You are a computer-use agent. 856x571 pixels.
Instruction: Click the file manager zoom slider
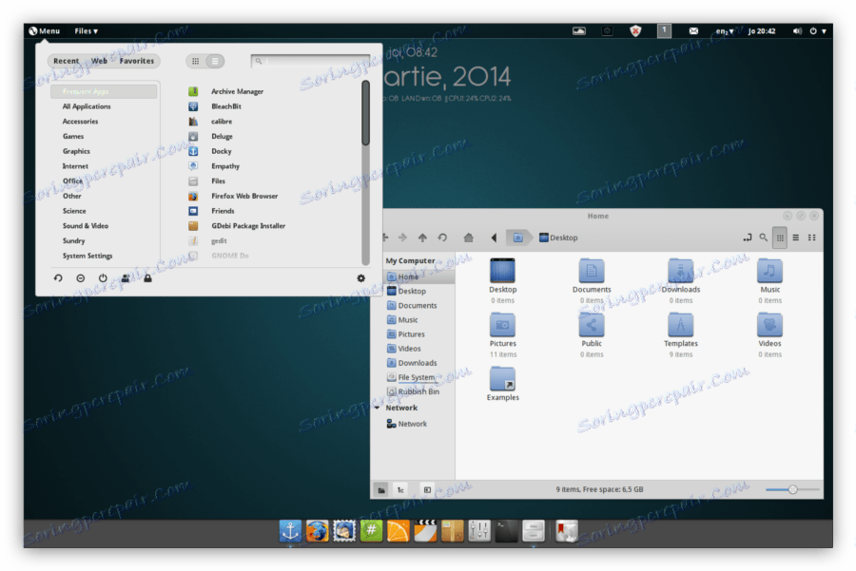tap(792, 489)
